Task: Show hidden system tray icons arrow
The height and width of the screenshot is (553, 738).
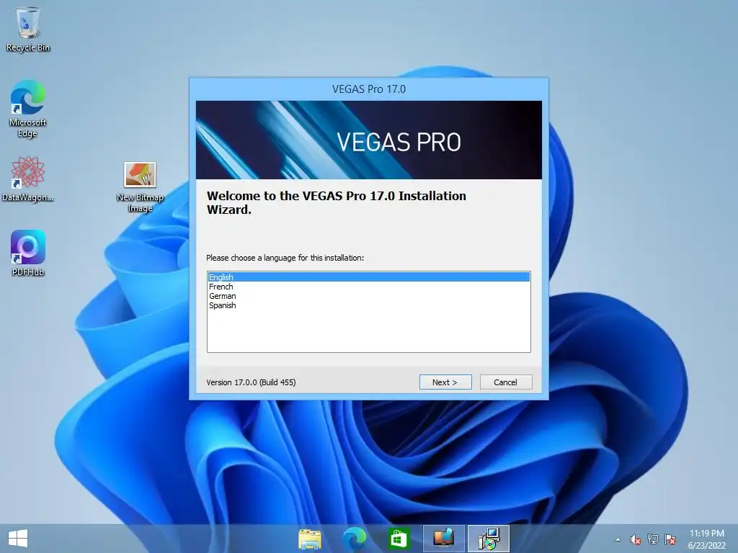Action: [618, 539]
